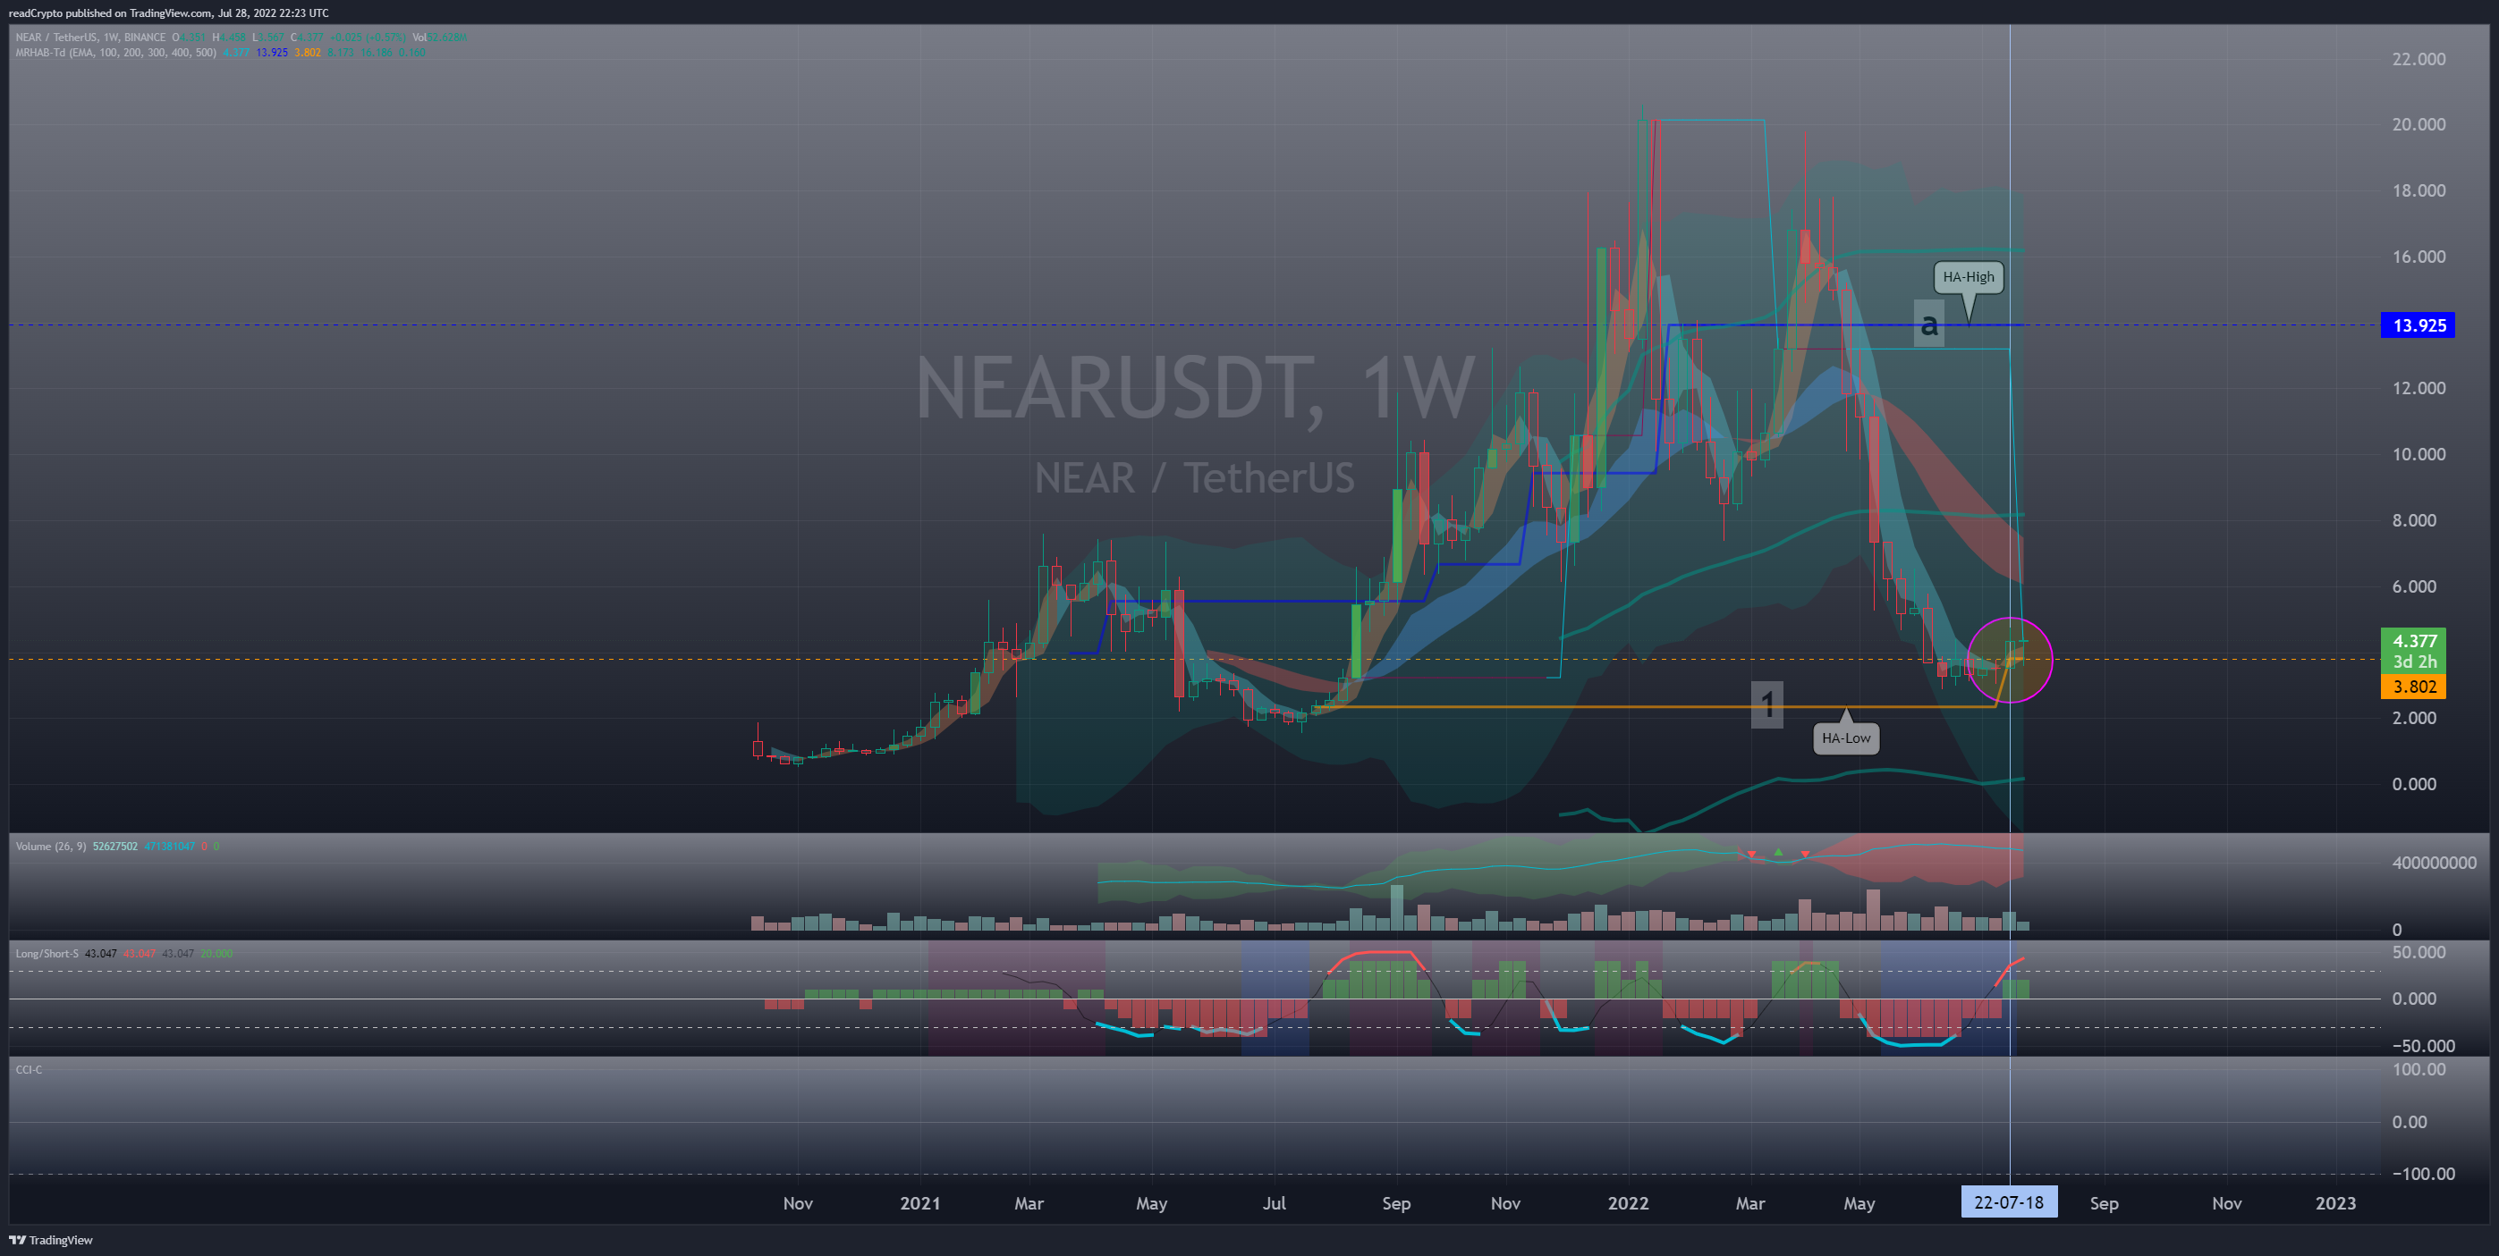Click the −100.00 CCI axis label

click(x=2422, y=1174)
